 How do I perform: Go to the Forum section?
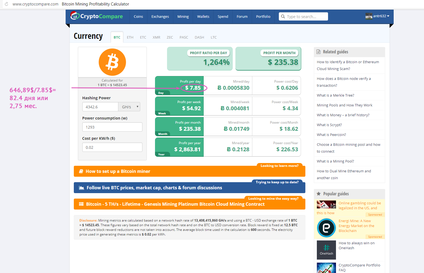[x=242, y=16]
